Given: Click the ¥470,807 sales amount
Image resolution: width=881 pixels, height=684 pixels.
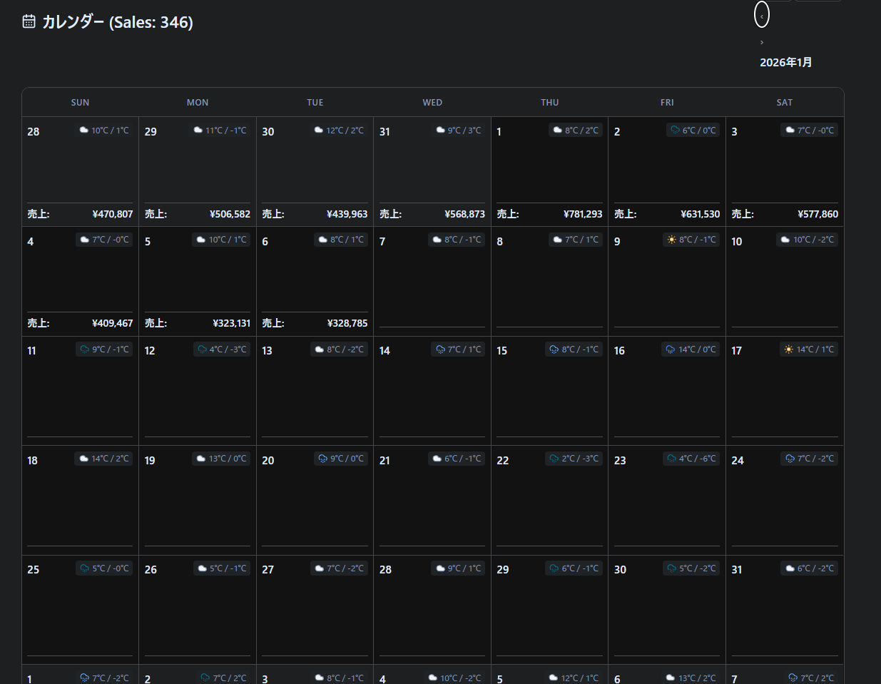Looking at the screenshot, I should tap(113, 214).
